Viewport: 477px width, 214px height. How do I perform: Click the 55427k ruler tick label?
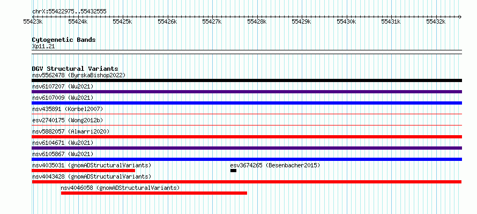click(x=212, y=21)
